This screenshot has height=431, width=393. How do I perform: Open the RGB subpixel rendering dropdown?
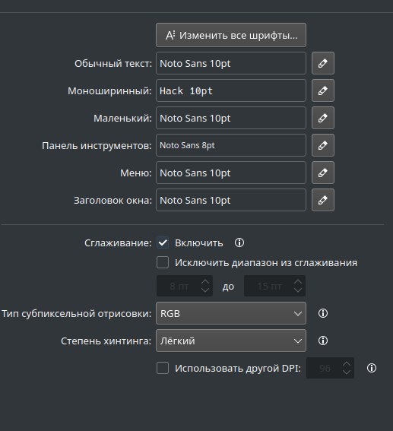point(231,313)
